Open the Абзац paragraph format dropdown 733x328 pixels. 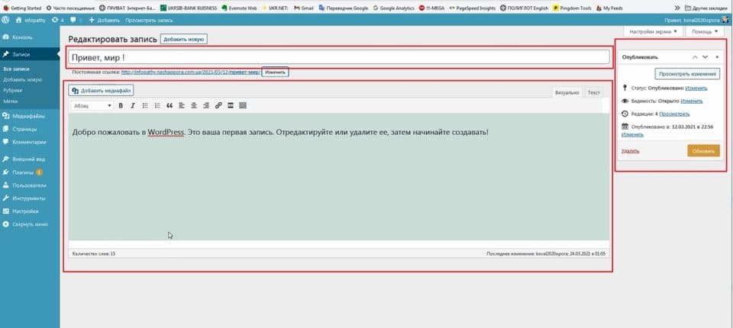pyautogui.click(x=92, y=105)
